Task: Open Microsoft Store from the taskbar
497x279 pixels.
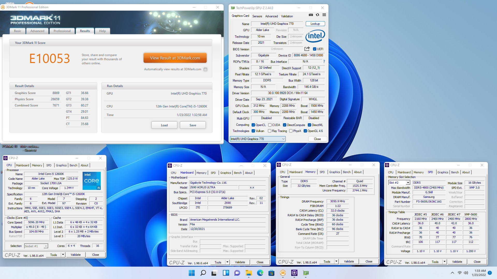Action: coord(271,273)
